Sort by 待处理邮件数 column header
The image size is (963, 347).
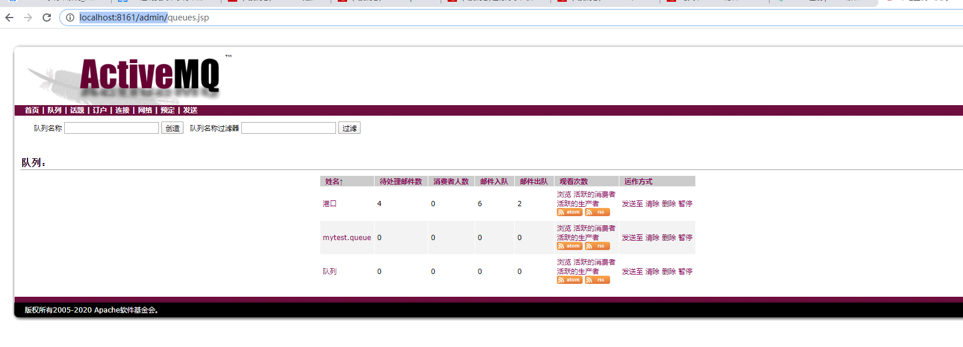401,182
